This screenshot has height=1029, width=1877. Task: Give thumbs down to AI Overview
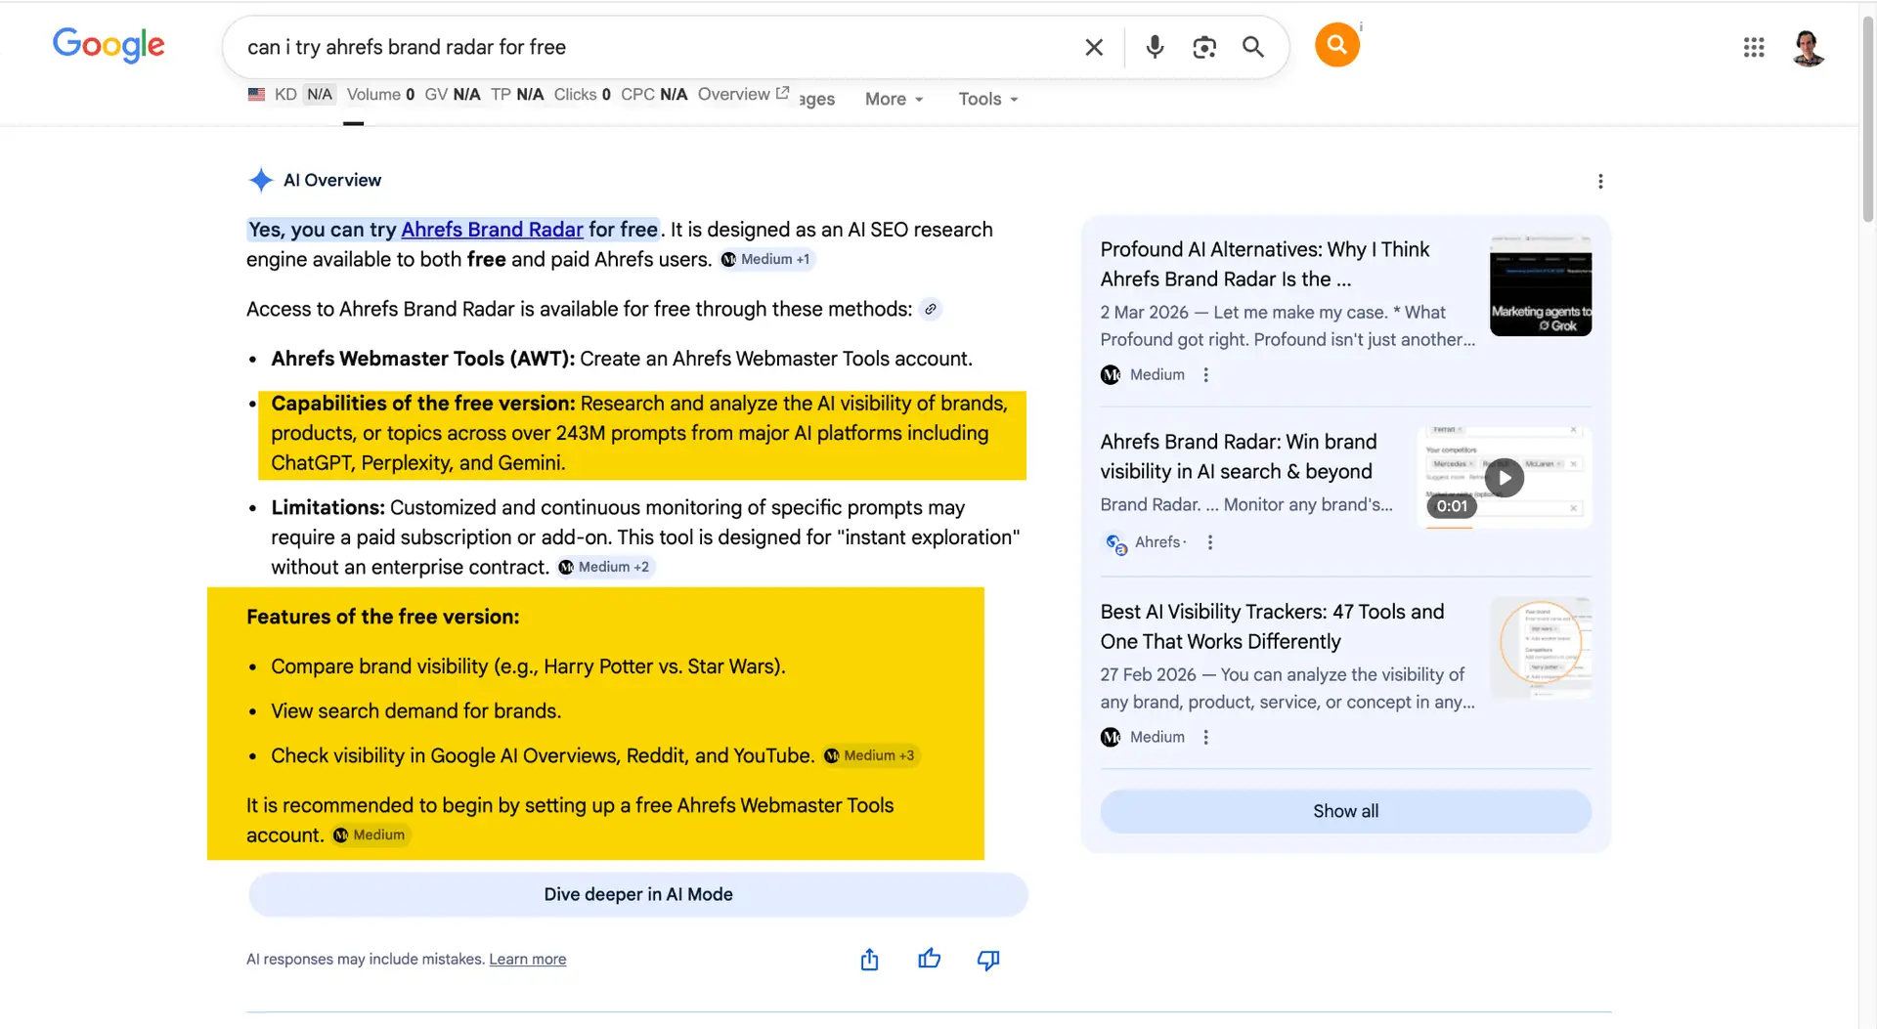click(x=988, y=960)
